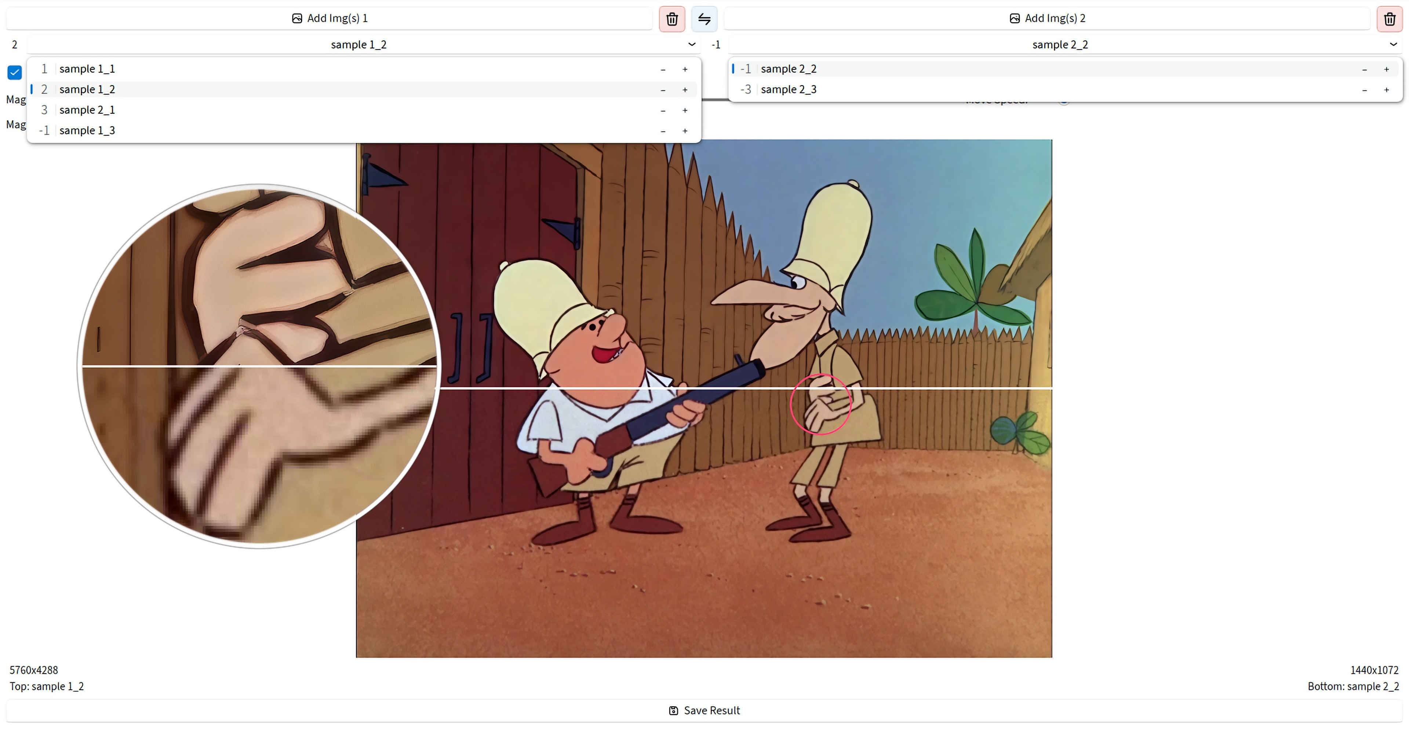The width and height of the screenshot is (1409, 729).
Task: Click plus icon for sample 2_2
Action: point(1386,69)
